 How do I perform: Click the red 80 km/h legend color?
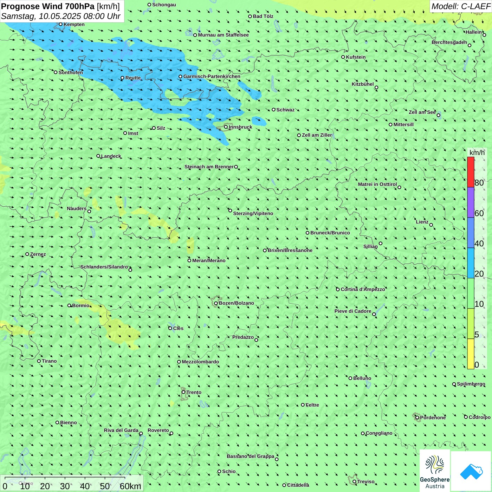click(x=471, y=172)
